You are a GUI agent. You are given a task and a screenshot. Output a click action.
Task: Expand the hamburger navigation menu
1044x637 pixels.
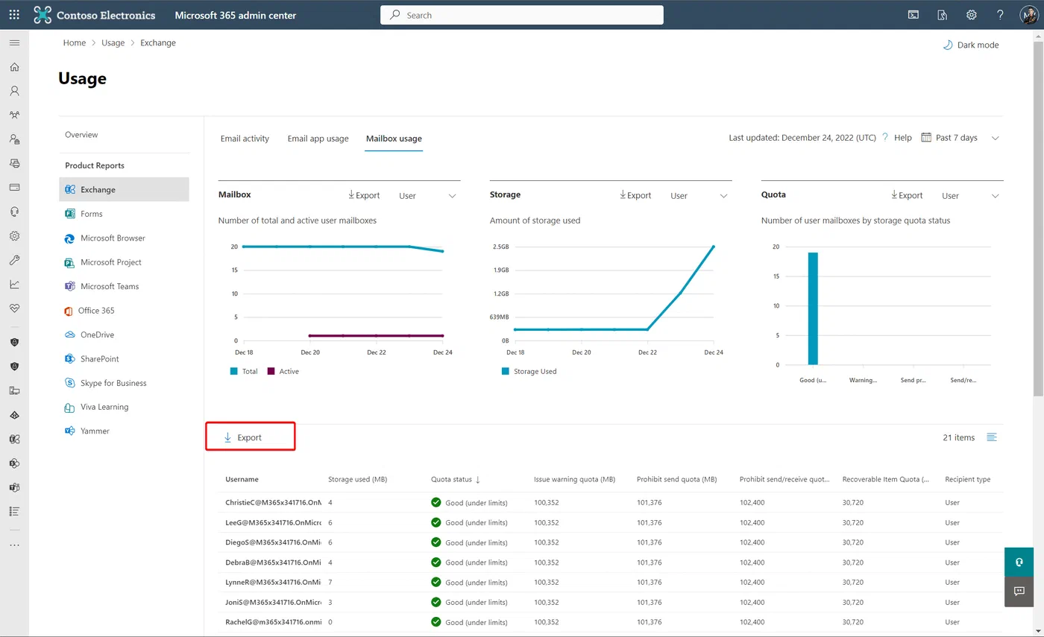click(x=14, y=42)
